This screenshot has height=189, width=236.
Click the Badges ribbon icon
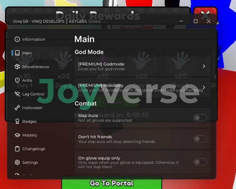pyautogui.click(x=17, y=121)
